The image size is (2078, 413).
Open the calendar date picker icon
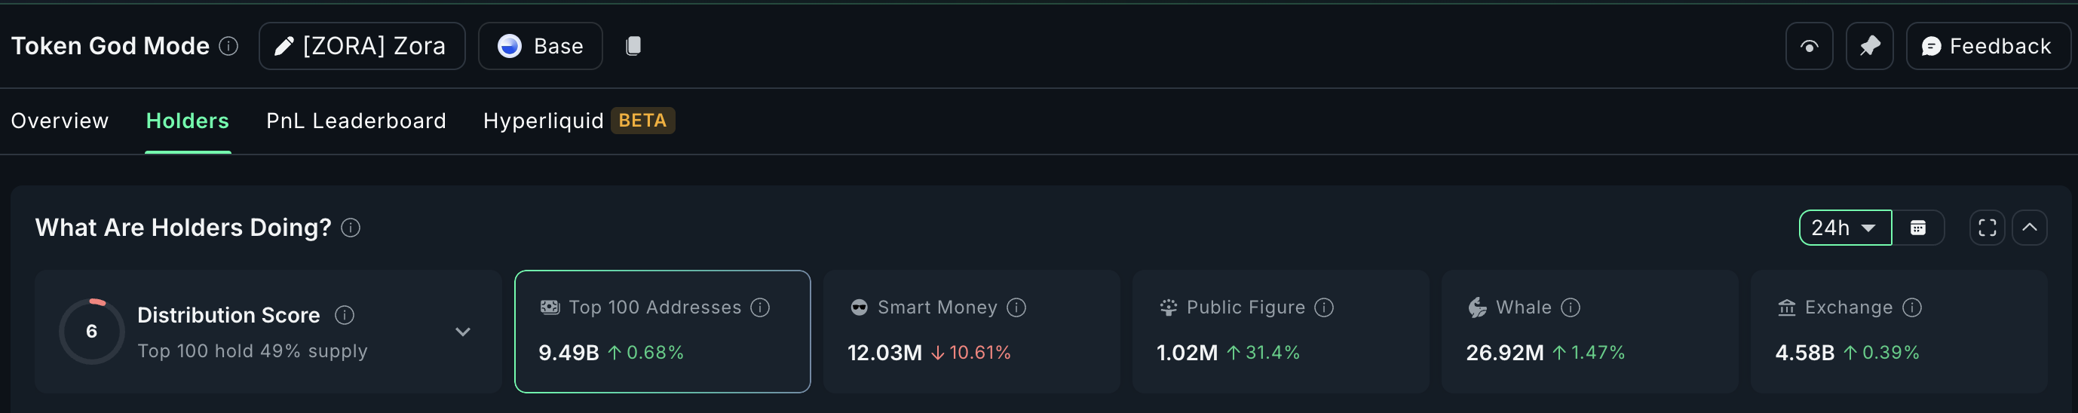(x=1917, y=228)
